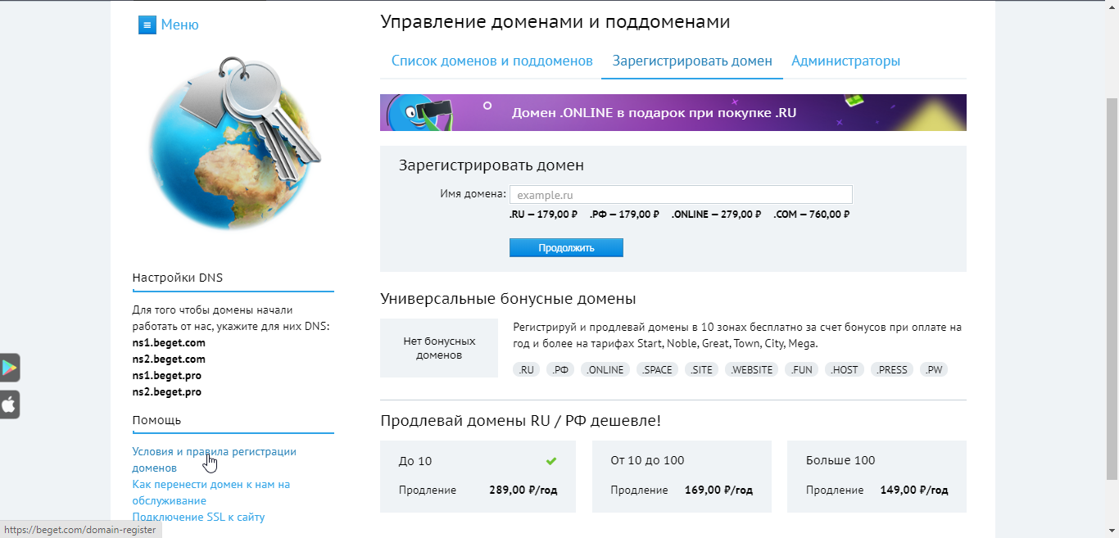Select the .FUN bonus zone tag
The image size is (1119, 538).
[801, 369]
